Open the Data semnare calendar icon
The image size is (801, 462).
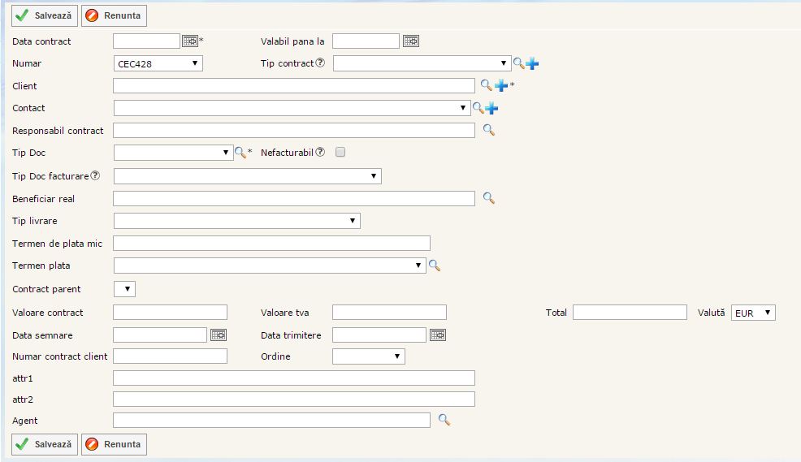(x=219, y=335)
